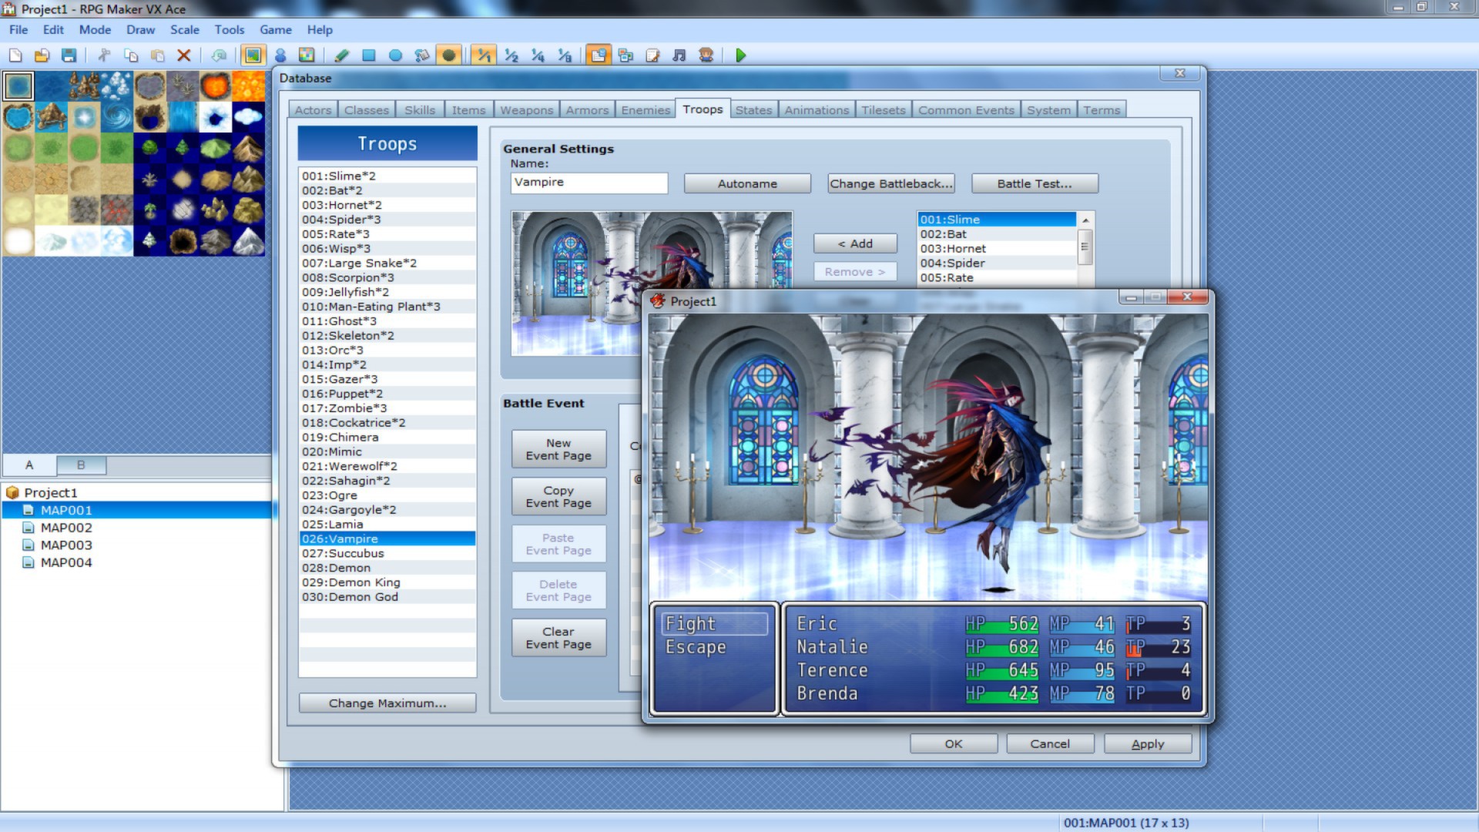Click the Troops tab in Database
Viewport: 1479px width, 832px height.
tap(702, 109)
